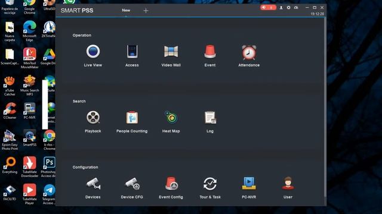Open Device CFG settings
Screen dimensions: 382x214
coord(132,188)
